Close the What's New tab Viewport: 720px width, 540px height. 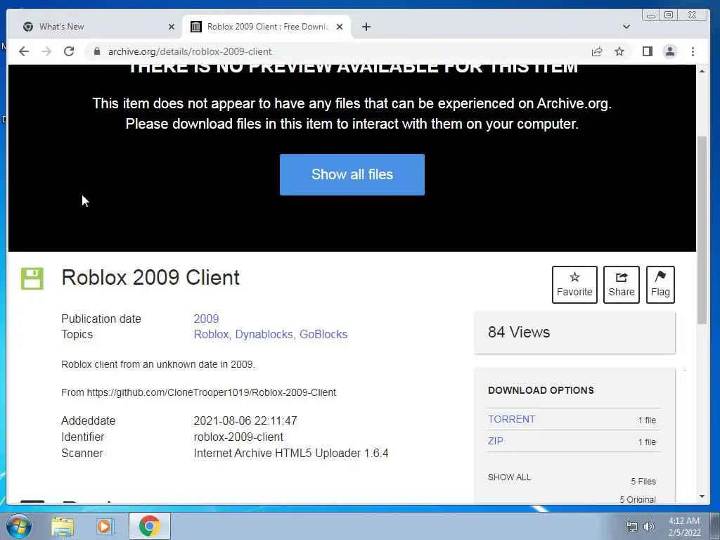click(172, 27)
